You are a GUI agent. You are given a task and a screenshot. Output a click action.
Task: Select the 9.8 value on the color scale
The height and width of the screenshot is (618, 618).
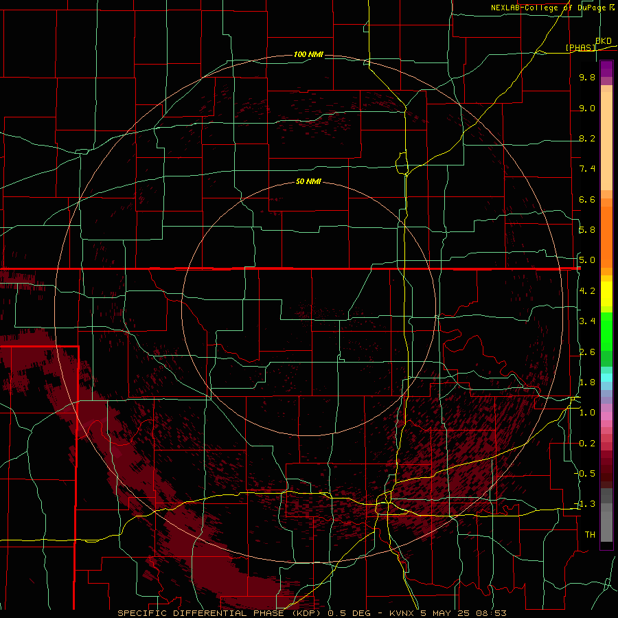(x=587, y=77)
